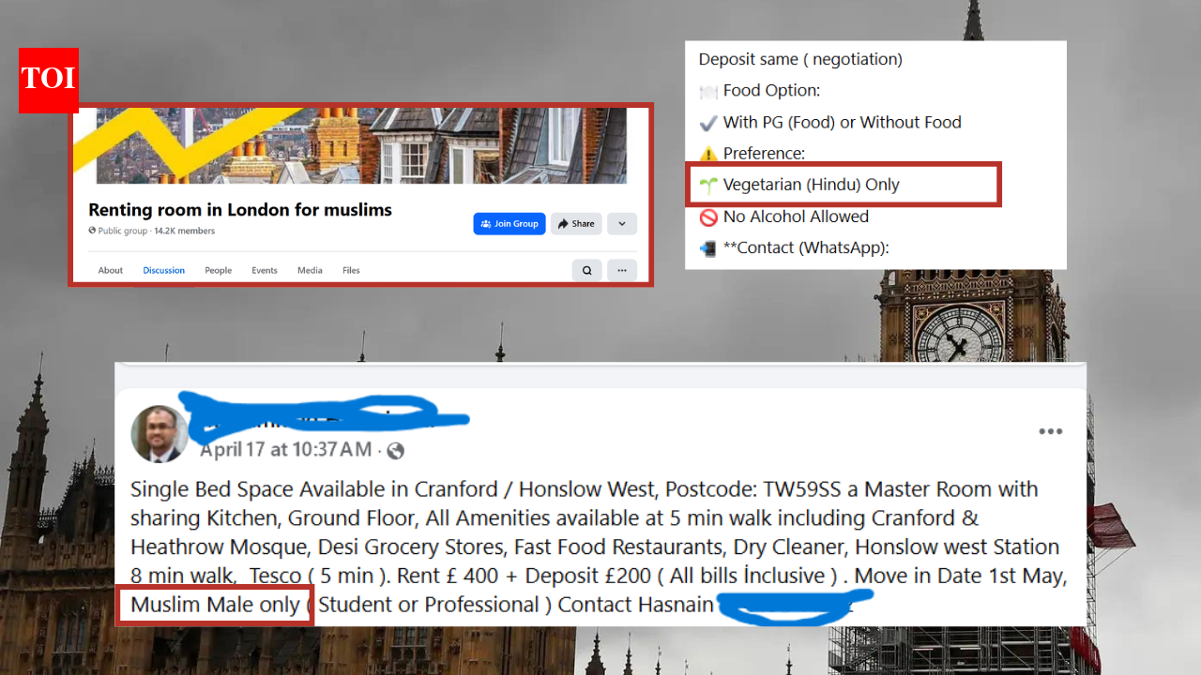Click the Join Group button
This screenshot has width=1201, height=675.
(x=509, y=223)
